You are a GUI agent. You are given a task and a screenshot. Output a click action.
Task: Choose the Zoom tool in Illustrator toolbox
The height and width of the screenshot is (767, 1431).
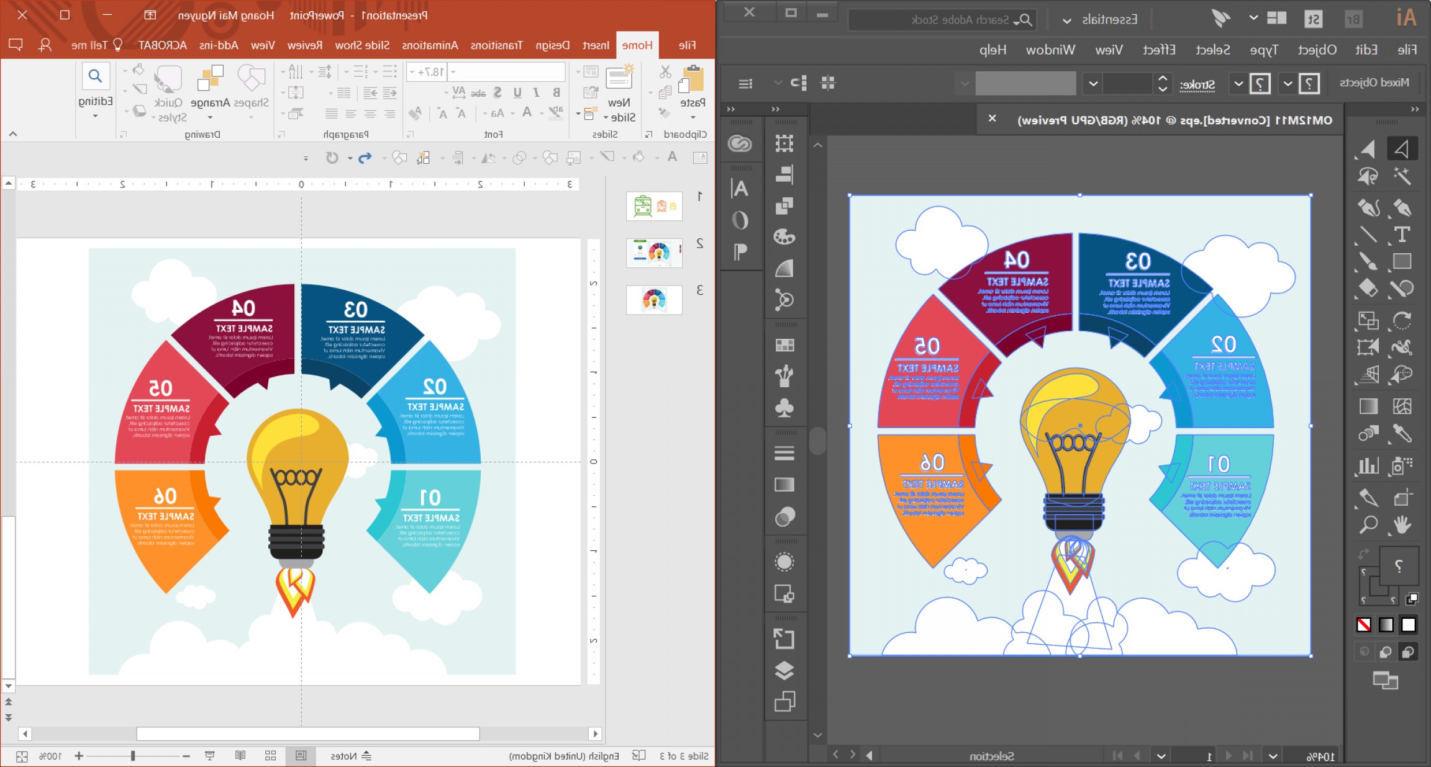coord(1368,525)
